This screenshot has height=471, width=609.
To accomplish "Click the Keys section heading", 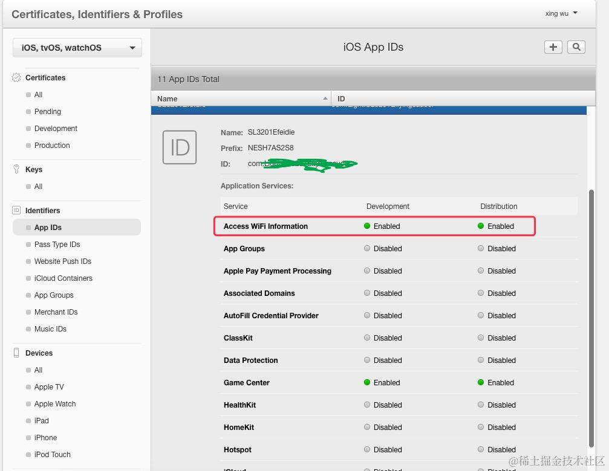I will pos(34,170).
